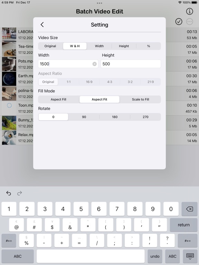Open the more options ellipsis circle
The width and height of the screenshot is (199, 265).
tap(190, 22)
